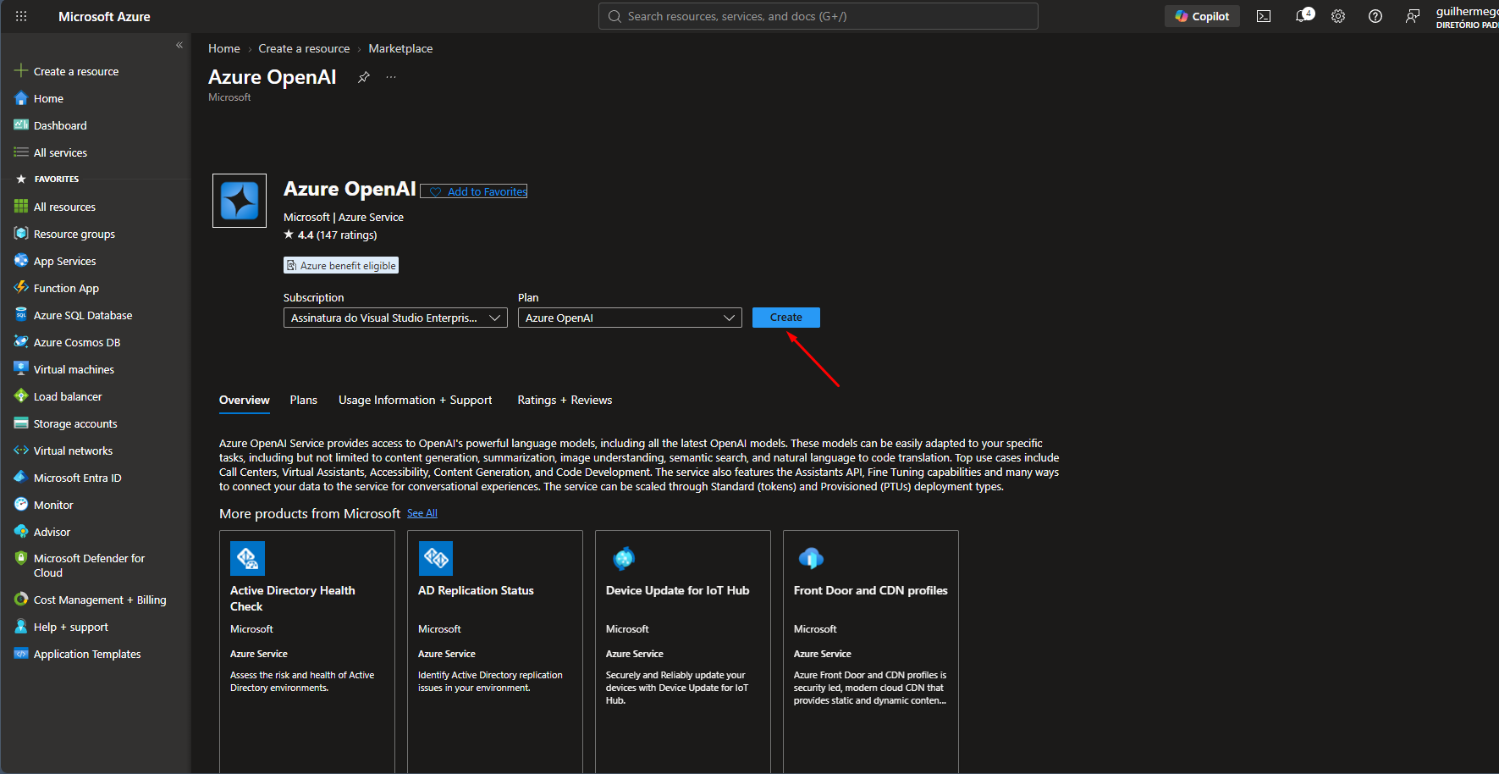Open Load balancer

point(68,396)
